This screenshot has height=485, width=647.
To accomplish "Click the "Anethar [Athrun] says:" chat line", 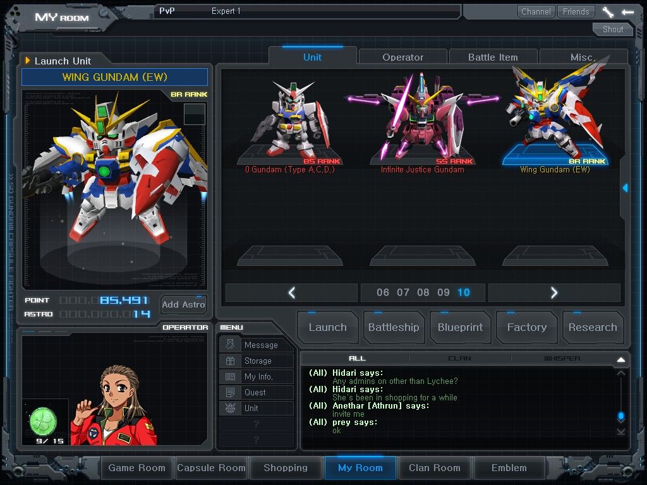I will point(369,406).
